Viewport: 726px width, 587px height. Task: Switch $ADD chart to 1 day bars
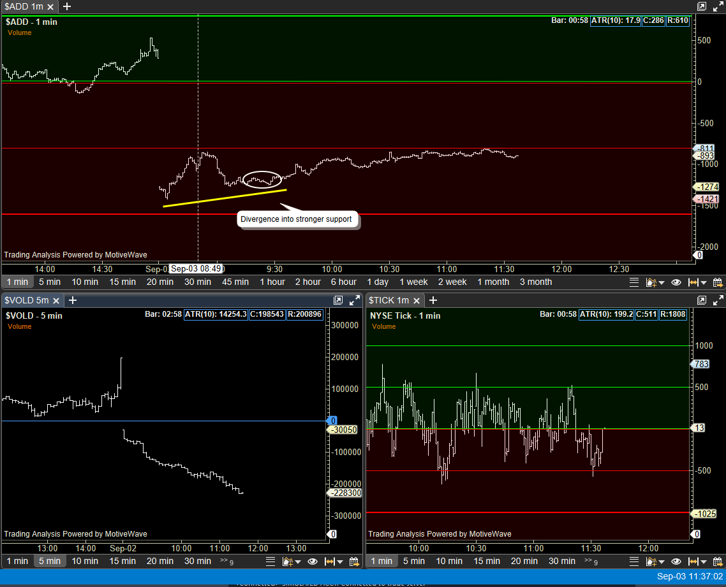[377, 282]
